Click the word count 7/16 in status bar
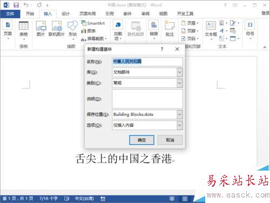Viewport: 270px width, 203px height. point(49,199)
